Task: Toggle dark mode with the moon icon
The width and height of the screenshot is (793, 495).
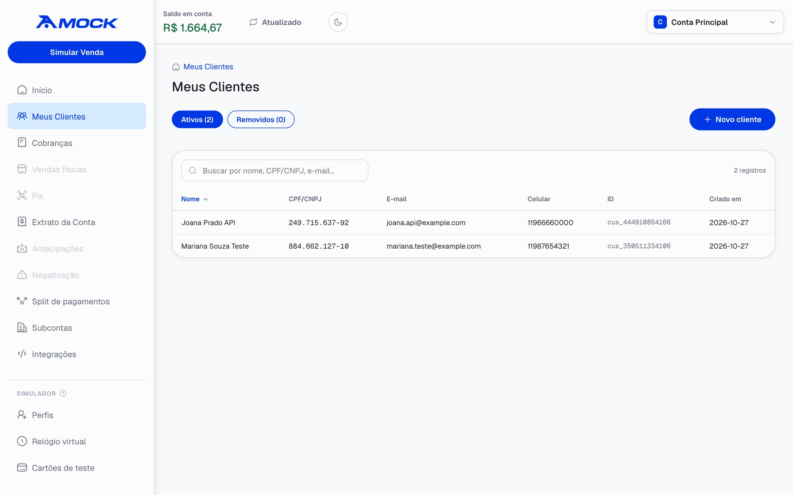Action: click(338, 22)
